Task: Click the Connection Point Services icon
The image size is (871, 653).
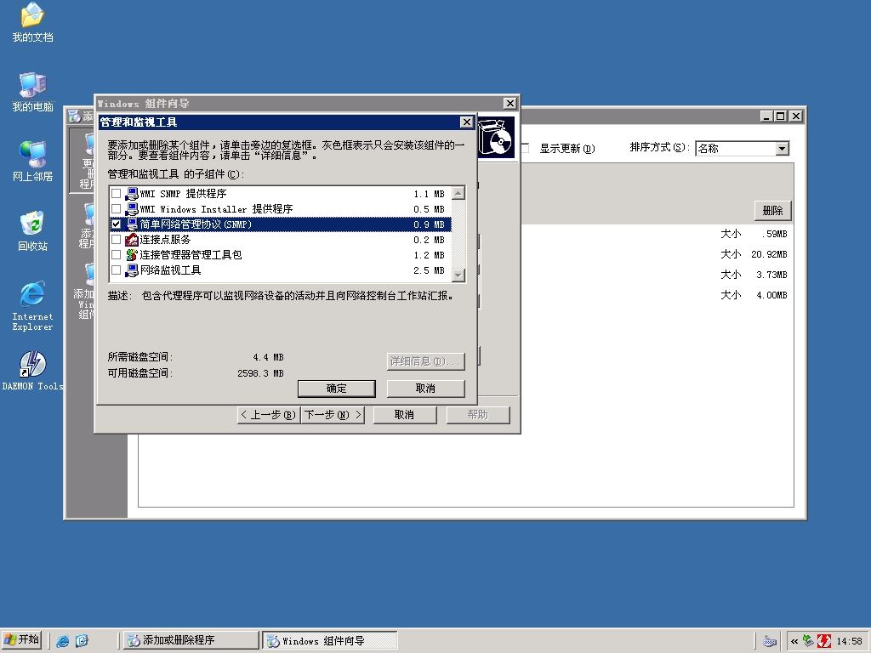Action: click(x=132, y=240)
